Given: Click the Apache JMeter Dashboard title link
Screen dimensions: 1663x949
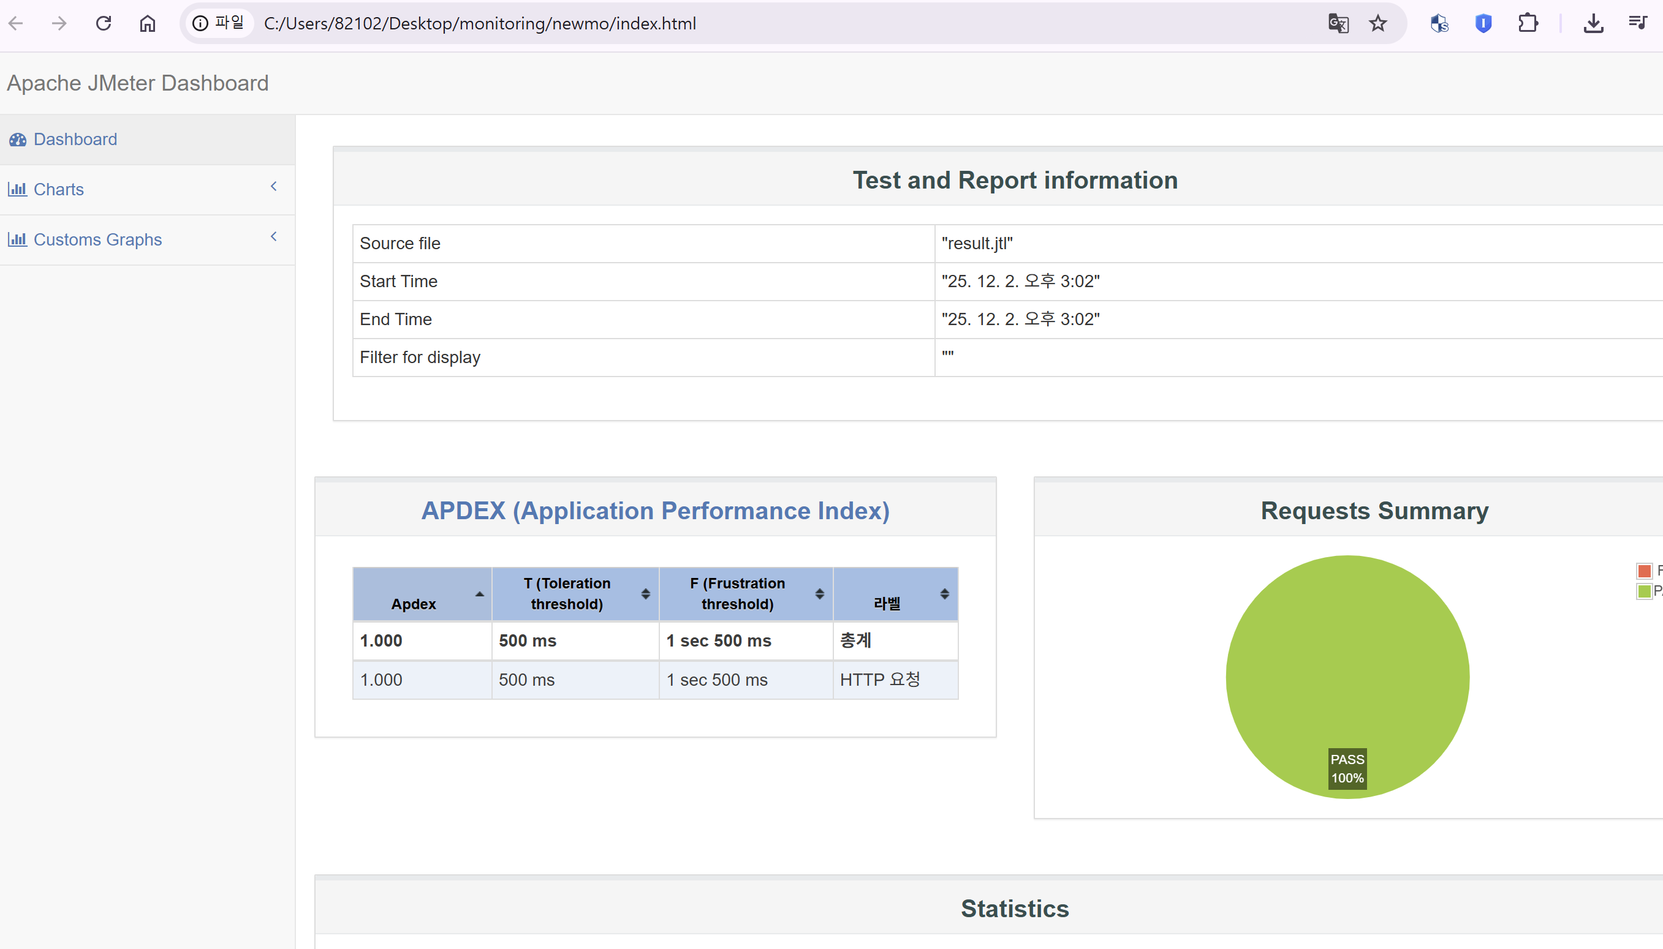Looking at the screenshot, I should pos(138,83).
